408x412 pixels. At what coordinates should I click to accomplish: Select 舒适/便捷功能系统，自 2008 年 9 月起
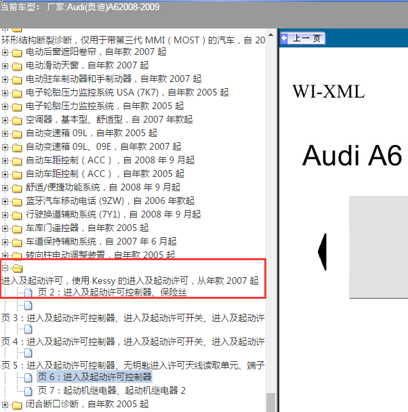coord(103,187)
